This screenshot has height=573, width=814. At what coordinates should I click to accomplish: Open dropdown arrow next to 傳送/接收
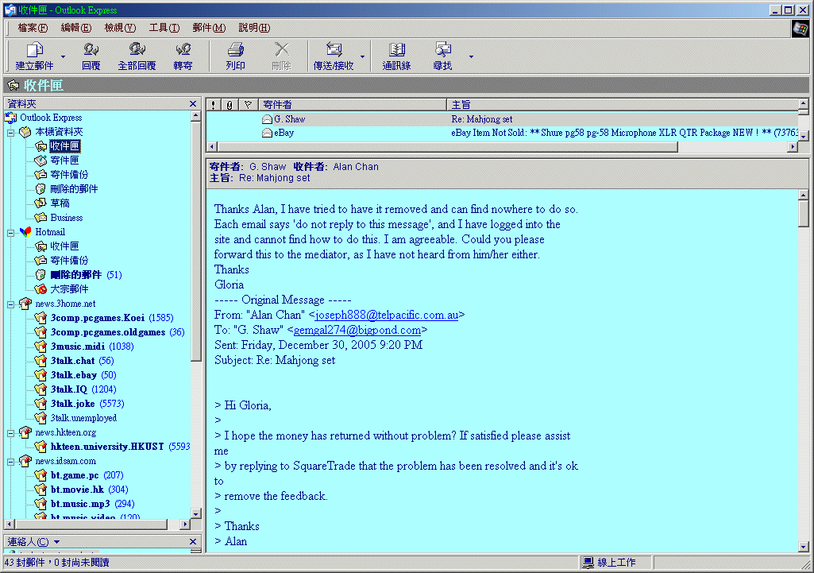click(362, 56)
